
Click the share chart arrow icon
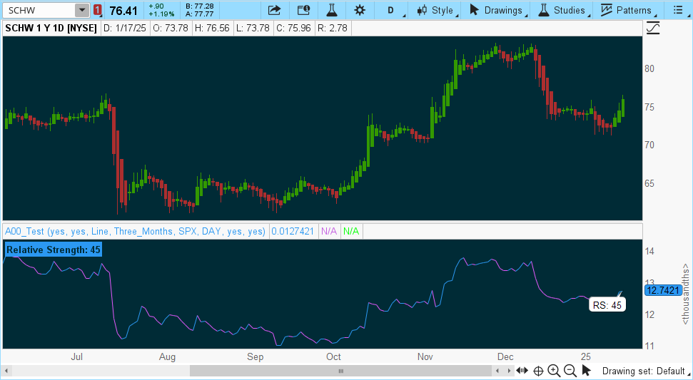tap(275, 10)
